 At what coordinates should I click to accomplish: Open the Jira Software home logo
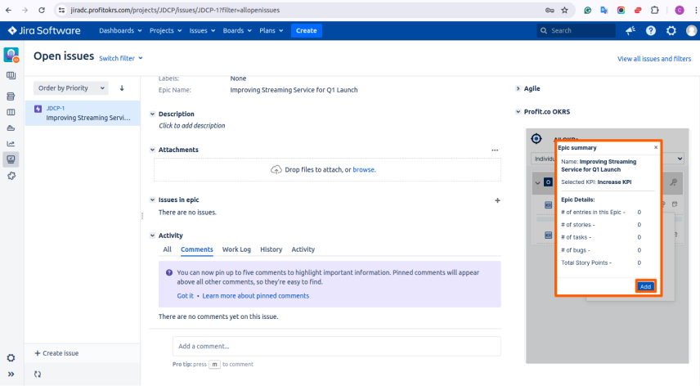(44, 30)
